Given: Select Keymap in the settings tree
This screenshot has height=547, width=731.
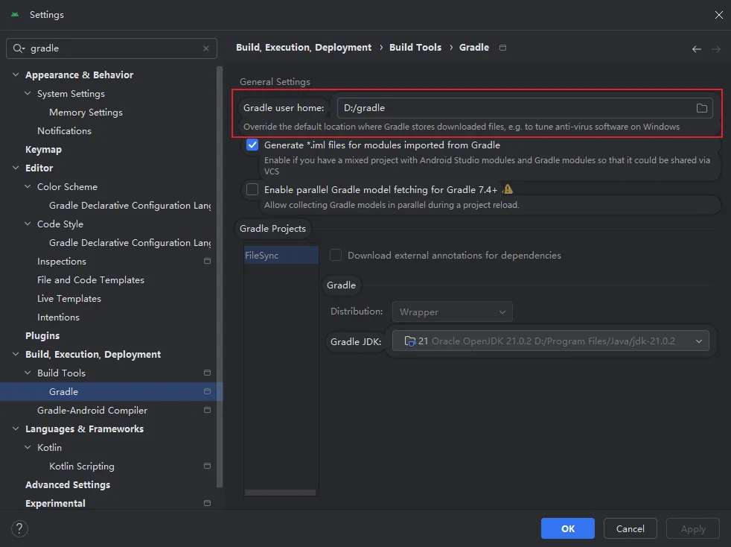Looking at the screenshot, I should pyautogui.click(x=43, y=149).
